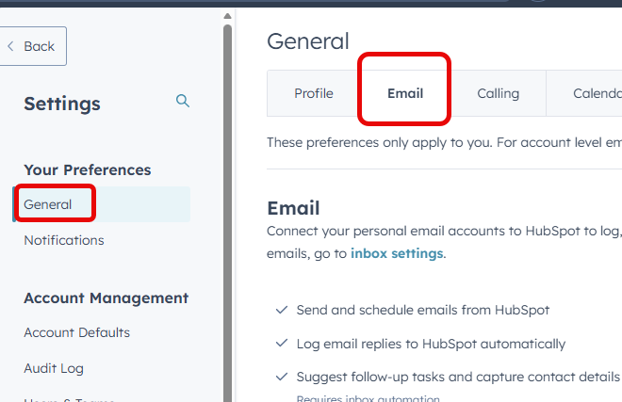622x402 pixels.
Task: Click the sidebar scrollbar up arrow
Action: (x=227, y=16)
